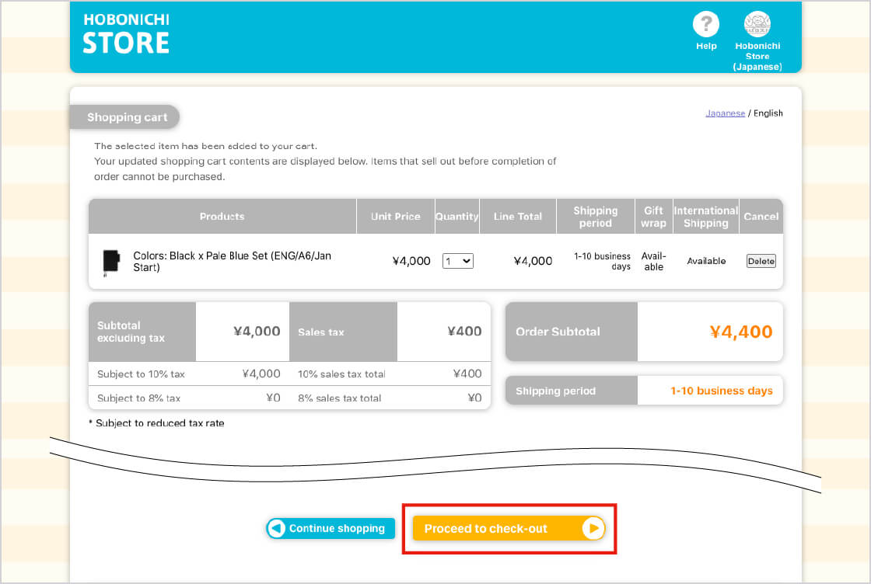Click the Gift wrap column header
This screenshot has height=584, width=871.
tap(653, 217)
